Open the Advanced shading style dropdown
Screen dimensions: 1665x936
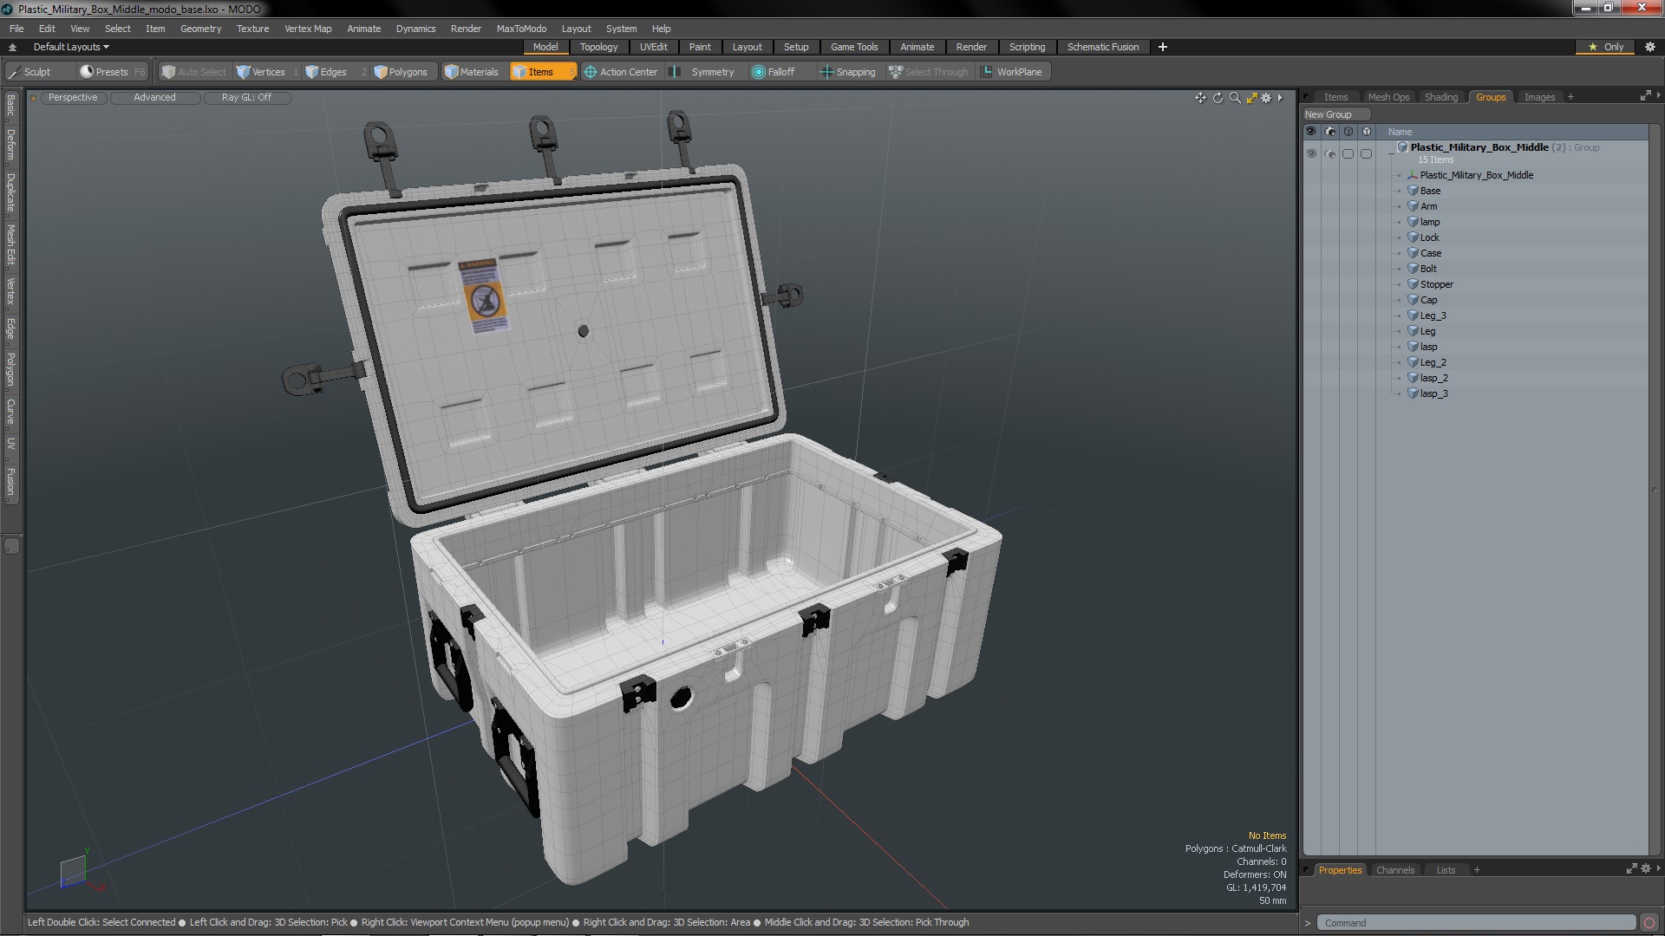(x=154, y=98)
